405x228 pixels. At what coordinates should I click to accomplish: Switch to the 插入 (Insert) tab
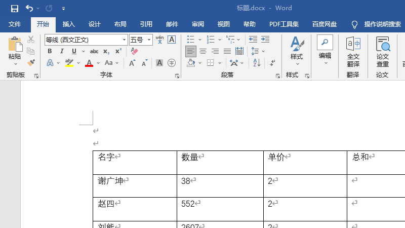pyautogui.click(x=68, y=24)
